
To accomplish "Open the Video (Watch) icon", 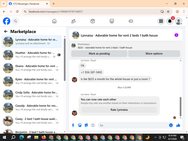I will click(x=92, y=21).
